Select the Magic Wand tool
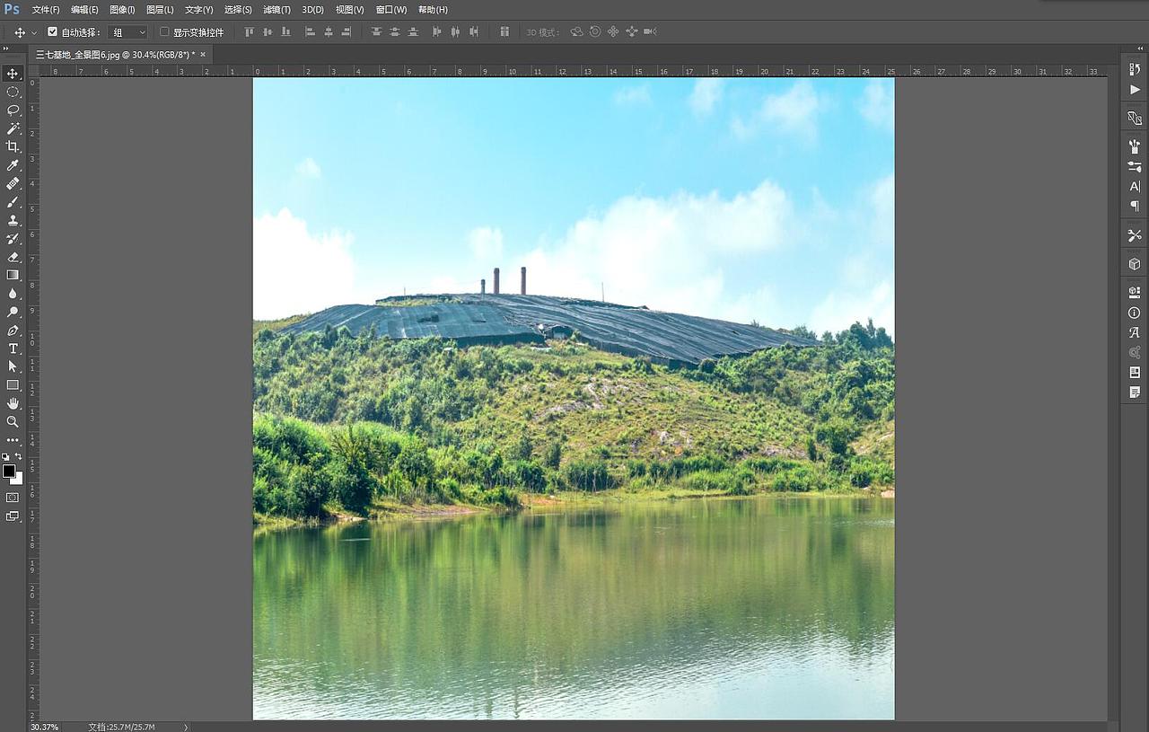 13,128
